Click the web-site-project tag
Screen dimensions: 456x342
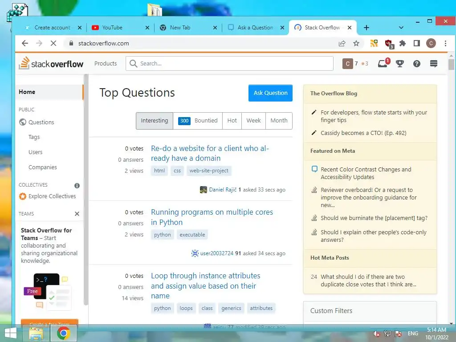point(209,171)
